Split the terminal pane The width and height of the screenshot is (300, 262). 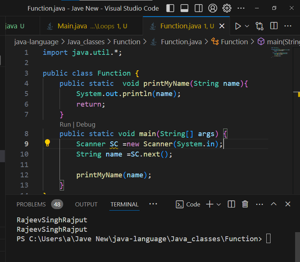tap(231, 204)
